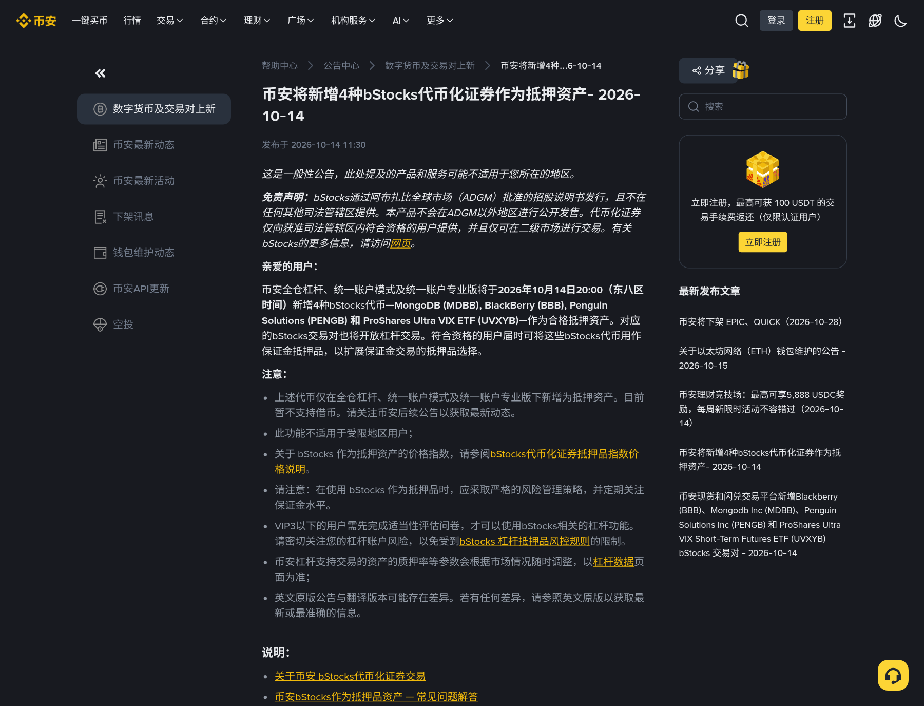Image resolution: width=924 pixels, height=706 pixels.
Task: Open article 币安现货和闪兑交易平台新增Blackberry
Action: (x=760, y=525)
